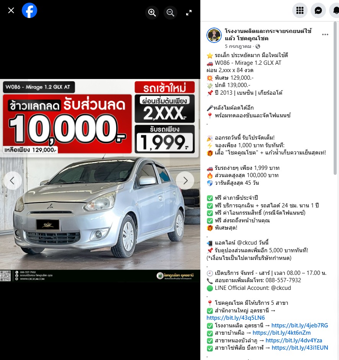Enter fullscreen photo mode
Screen dimensions: 339x360
point(189,13)
